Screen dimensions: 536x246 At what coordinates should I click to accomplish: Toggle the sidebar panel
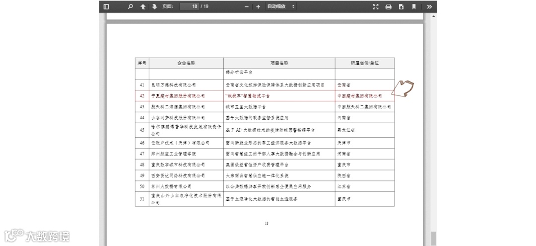click(x=106, y=6)
